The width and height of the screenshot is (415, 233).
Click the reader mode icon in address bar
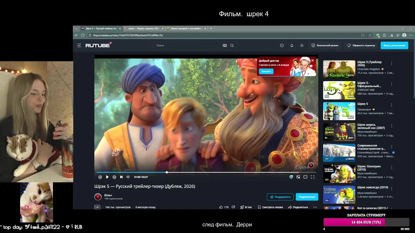[x=363, y=35]
